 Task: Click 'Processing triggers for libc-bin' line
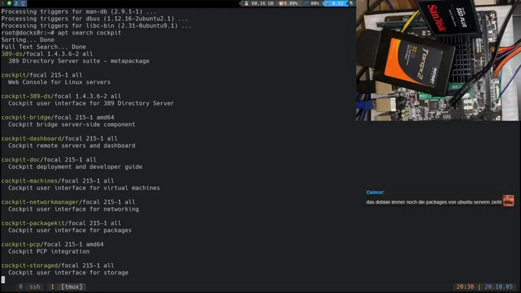[x=96, y=26]
